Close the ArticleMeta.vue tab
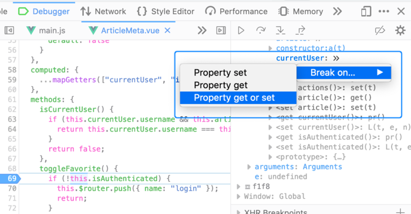This screenshot has height=214, width=411. (167, 30)
